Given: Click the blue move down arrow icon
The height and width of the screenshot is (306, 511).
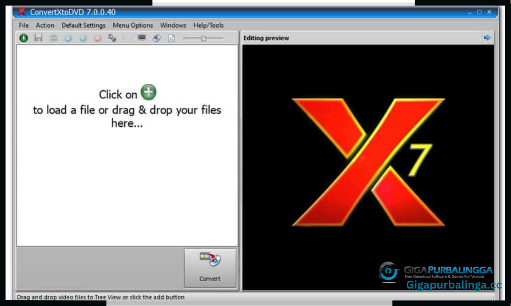Looking at the screenshot, I should [68, 38].
